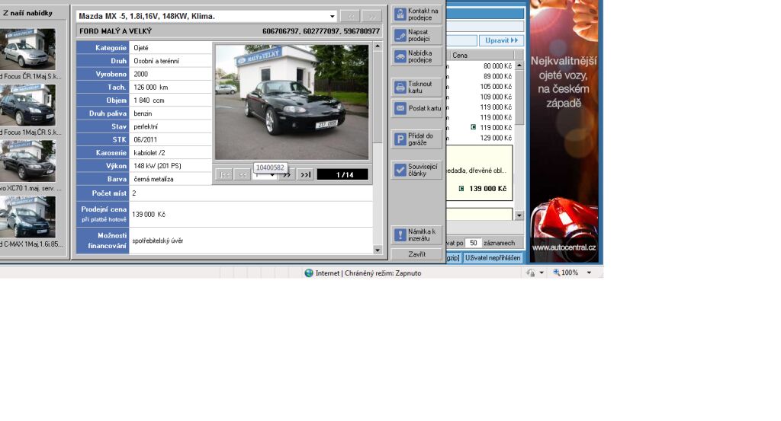Click the Z naší nabídky header

pos(28,13)
